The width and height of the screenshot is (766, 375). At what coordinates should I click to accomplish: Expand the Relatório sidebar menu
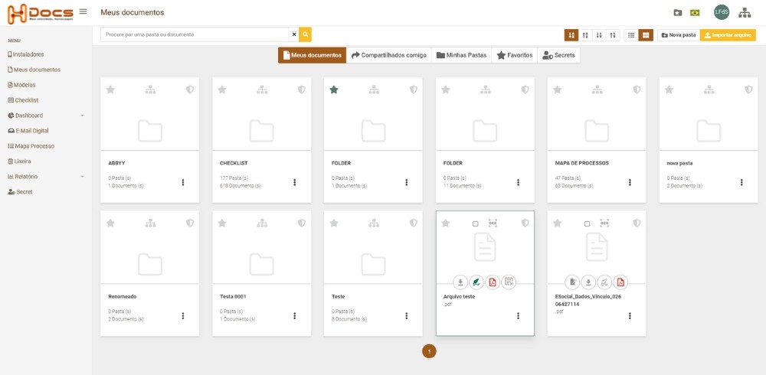coord(46,177)
